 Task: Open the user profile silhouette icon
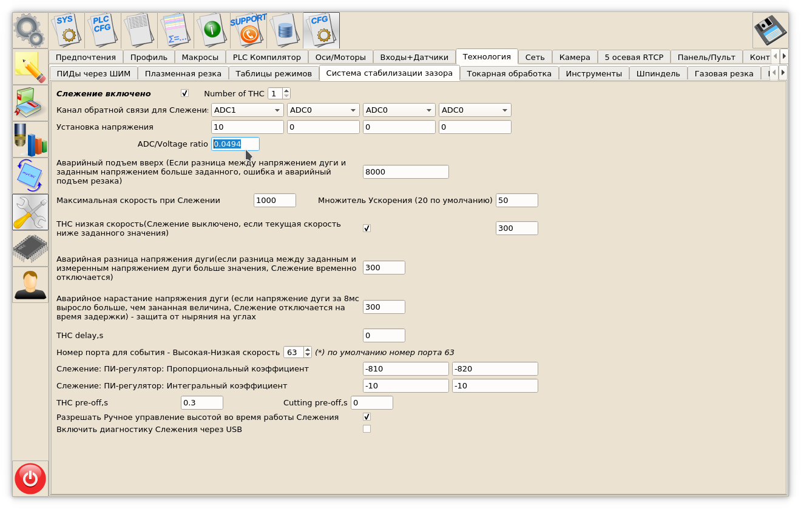tap(30, 285)
